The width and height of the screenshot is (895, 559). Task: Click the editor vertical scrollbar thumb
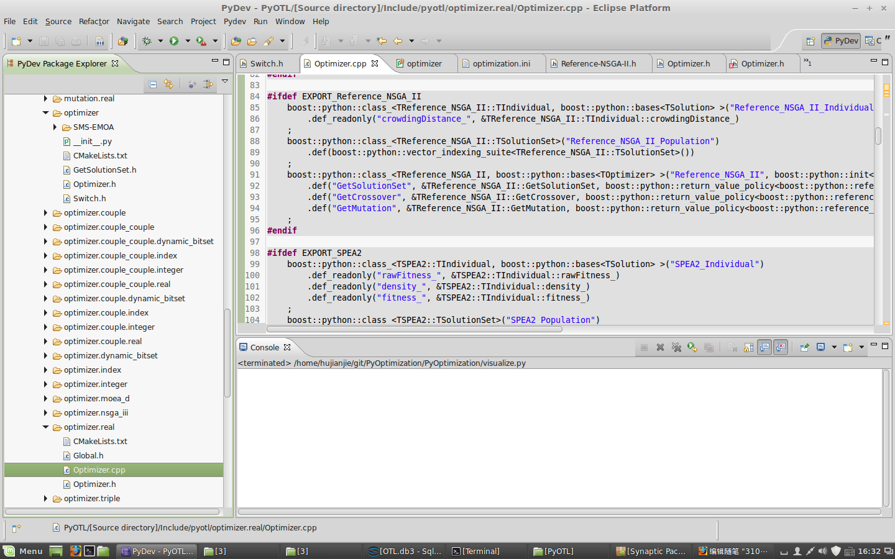pos(878,136)
